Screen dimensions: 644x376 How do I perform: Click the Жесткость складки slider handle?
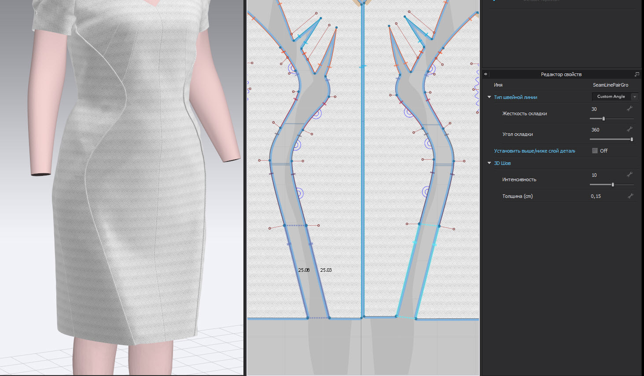604,119
